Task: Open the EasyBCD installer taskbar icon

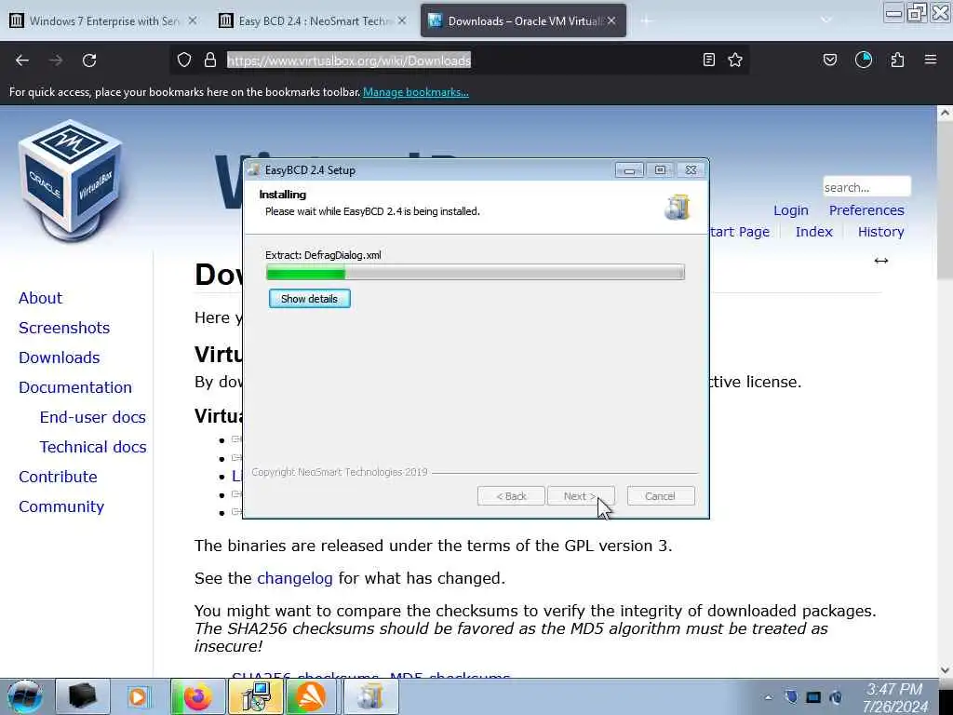Action: pos(370,696)
